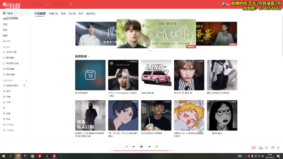Open 私人FM in the sidebar
Image resolution: width=283 pixels, height=159 pixels.
[6, 41]
